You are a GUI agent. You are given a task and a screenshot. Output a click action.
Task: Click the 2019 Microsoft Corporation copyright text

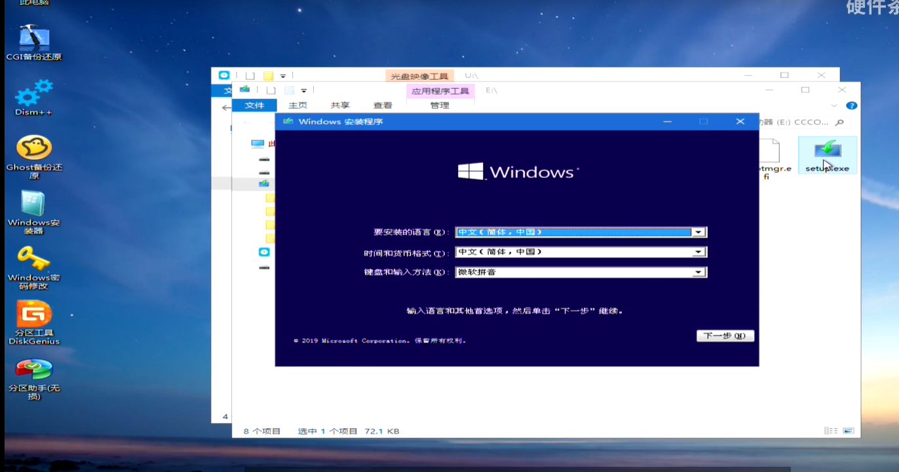coord(379,340)
